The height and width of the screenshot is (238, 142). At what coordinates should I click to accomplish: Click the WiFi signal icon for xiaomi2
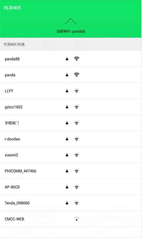pyautogui.click(x=77, y=155)
